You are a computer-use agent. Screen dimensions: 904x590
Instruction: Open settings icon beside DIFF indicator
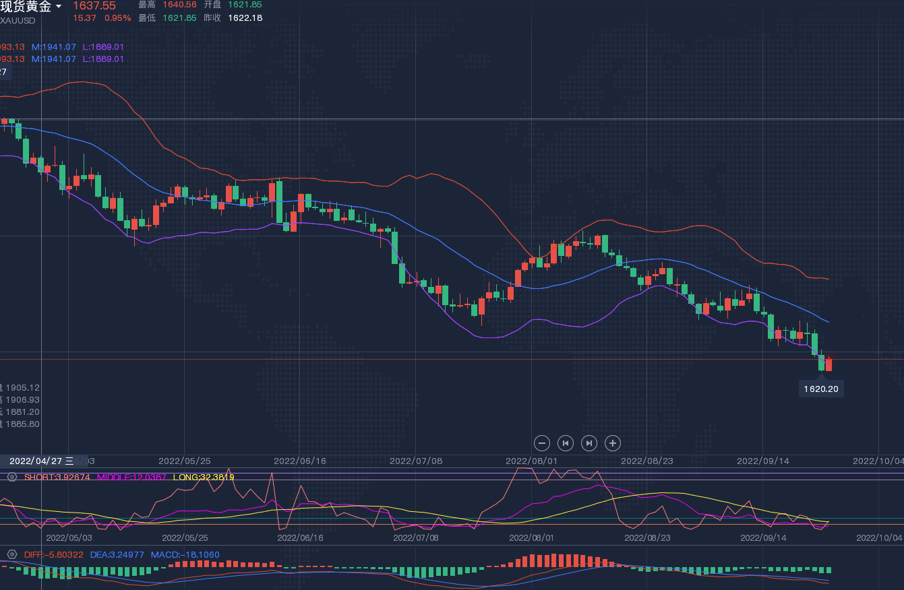coord(11,555)
